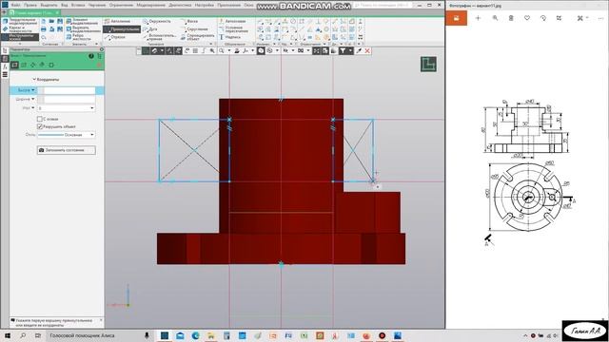Click the sketch mode icon at viewport corner
609x342 pixels.
[x=428, y=65]
